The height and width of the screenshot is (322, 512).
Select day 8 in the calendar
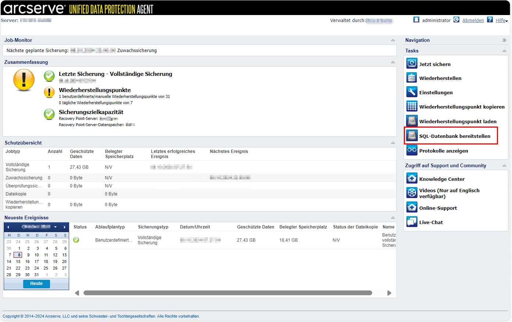(18, 255)
